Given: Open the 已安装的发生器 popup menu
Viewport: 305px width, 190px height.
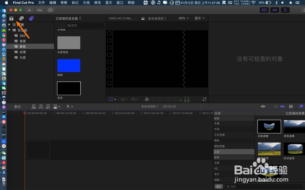Looking at the screenshot, I should 68,19.
